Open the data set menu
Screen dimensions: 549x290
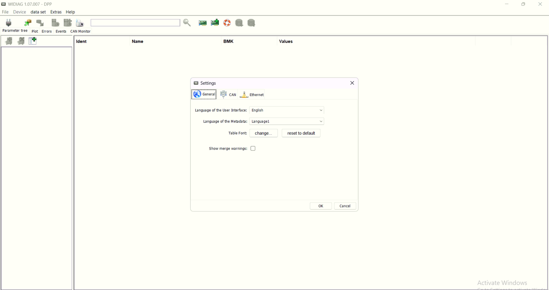38,12
